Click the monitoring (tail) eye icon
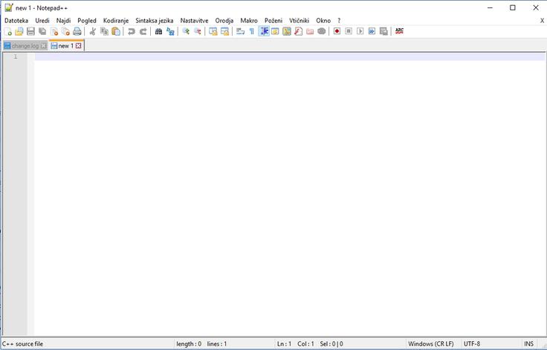The width and height of the screenshot is (547, 350). [322, 31]
